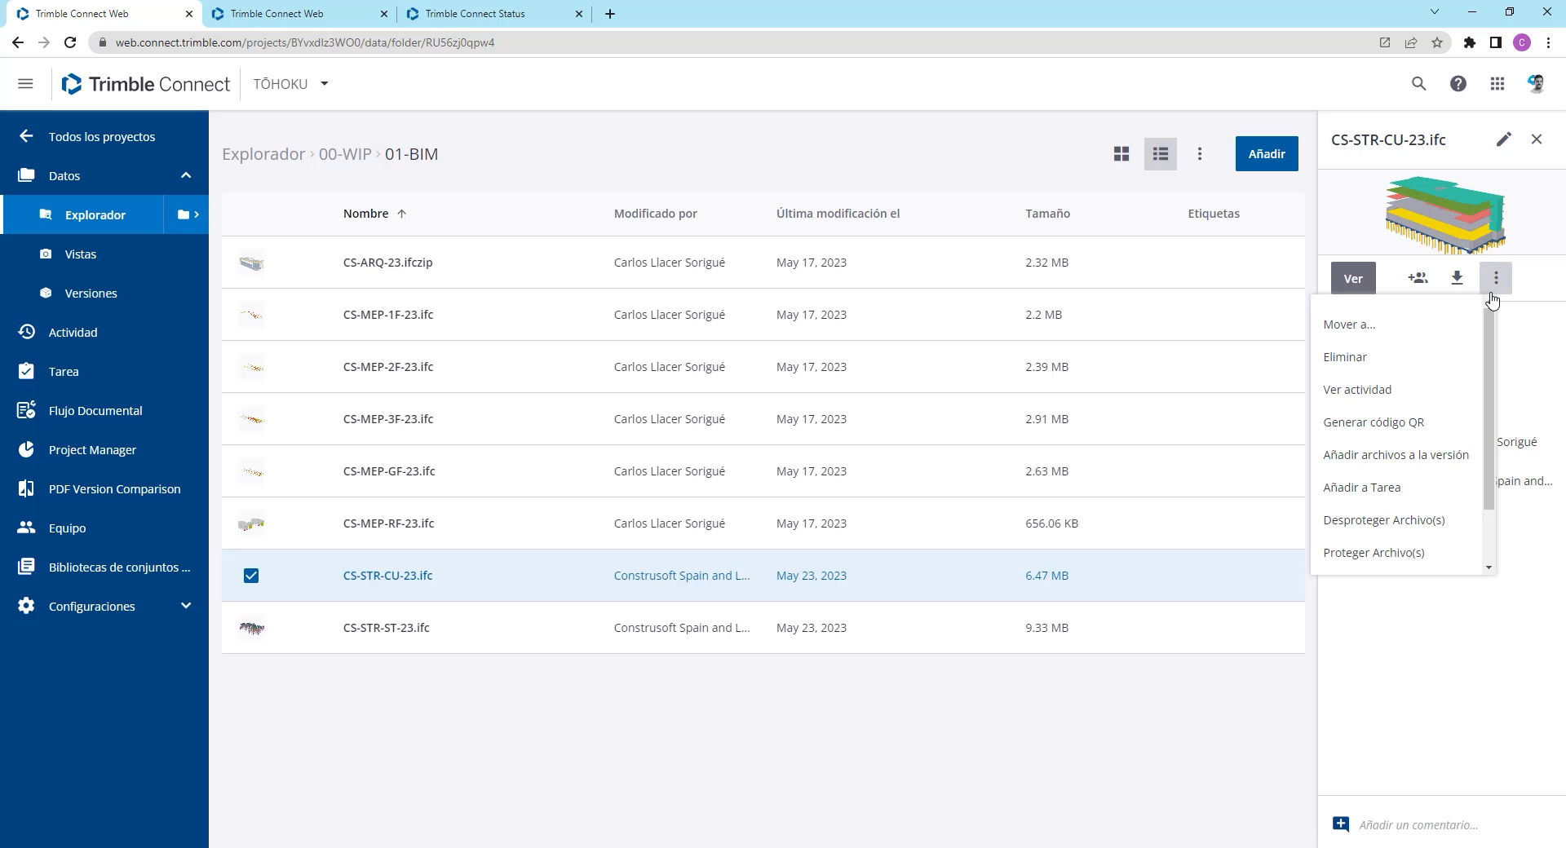Click the Añadir button

[x=1267, y=154]
